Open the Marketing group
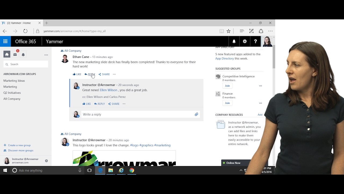The height and width of the screenshot is (194, 344). pos(10,87)
